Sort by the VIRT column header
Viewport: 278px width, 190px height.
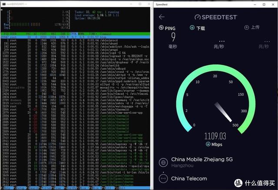[x=43, y=34]
